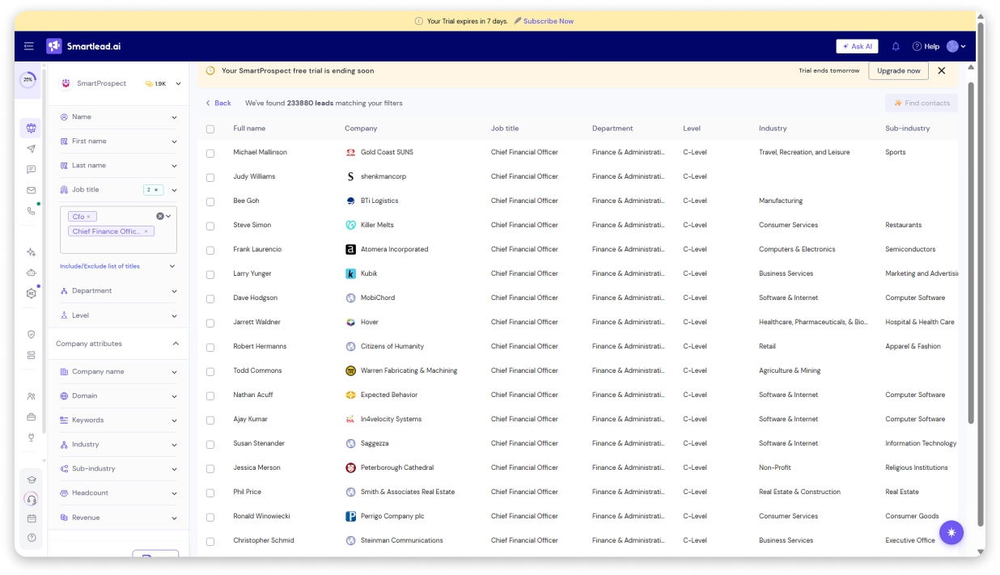The height and width of the screenshot is (575, 1000).
Task: Collapse the Job title filter
Action: pyautogui.click(x=174, y=190)
